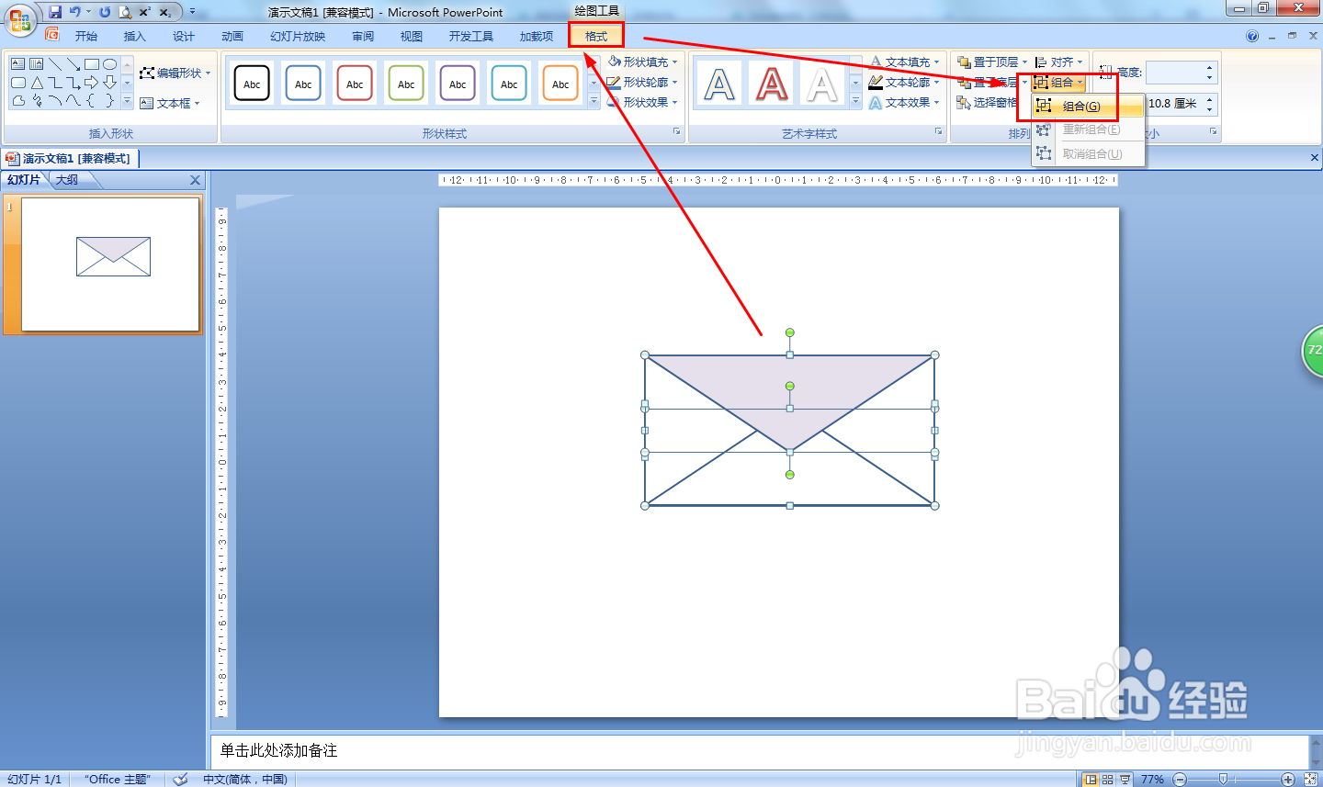Switch to slide sorter view
The height and width of the screenshot is (787, 1323).
(x=1108, y=779)
